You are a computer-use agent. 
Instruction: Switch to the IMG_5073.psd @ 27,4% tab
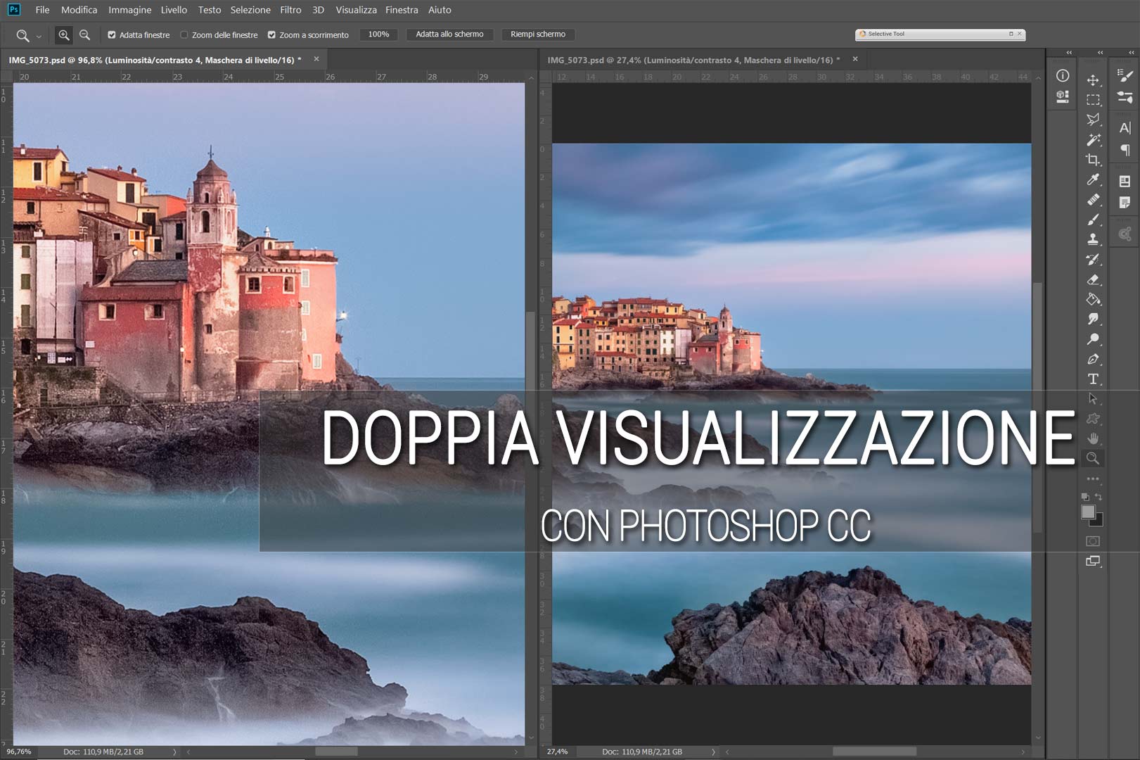[x=693, y=60]
